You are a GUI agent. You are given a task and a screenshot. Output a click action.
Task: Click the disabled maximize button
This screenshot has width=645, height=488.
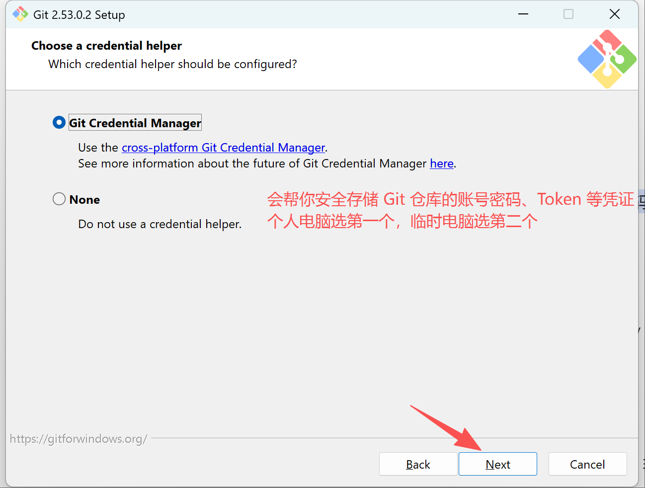click(x=568, y=14)
